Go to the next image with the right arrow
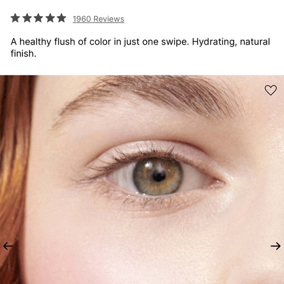 tap(276, 246)
